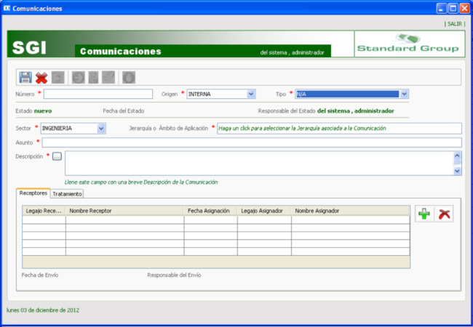The height and width of the screenshot is (327, 473).
Task: Click the disabled round icon in toolbar
Action: coord(127,78)
